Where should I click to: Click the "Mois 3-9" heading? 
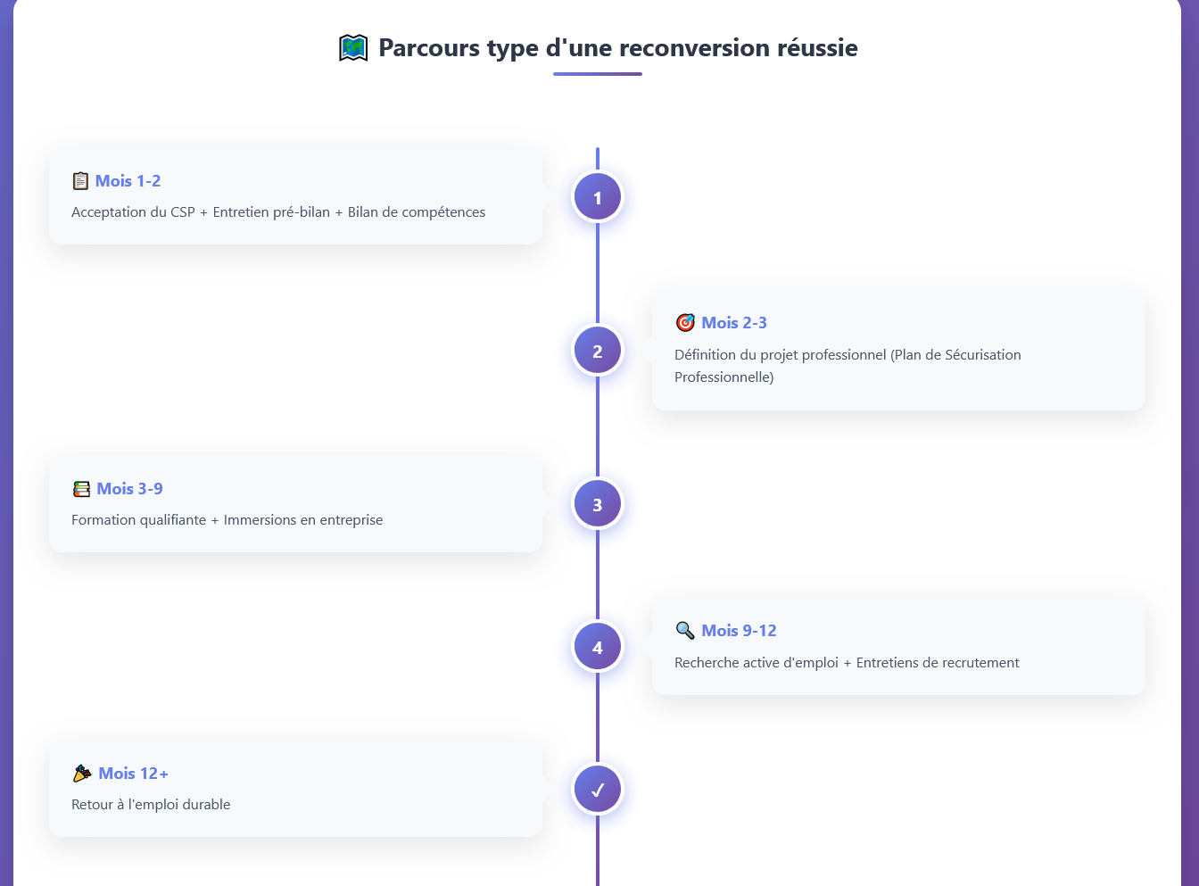tap(130, 489)
